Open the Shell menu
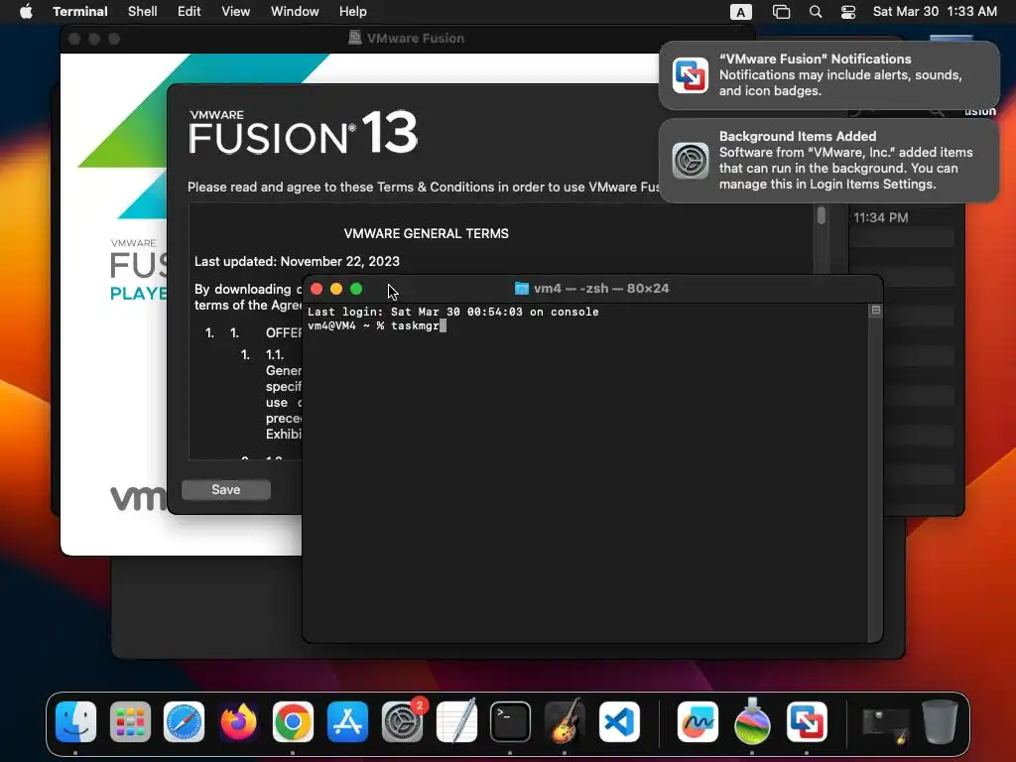Screen dimensions: 1016x762 [x=143, y=12]
